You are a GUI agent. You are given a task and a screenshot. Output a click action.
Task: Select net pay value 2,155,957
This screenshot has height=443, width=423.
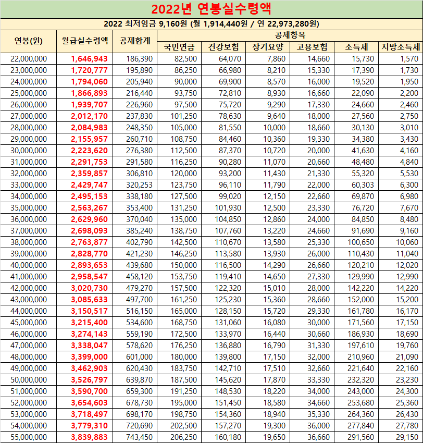point(89,139)
